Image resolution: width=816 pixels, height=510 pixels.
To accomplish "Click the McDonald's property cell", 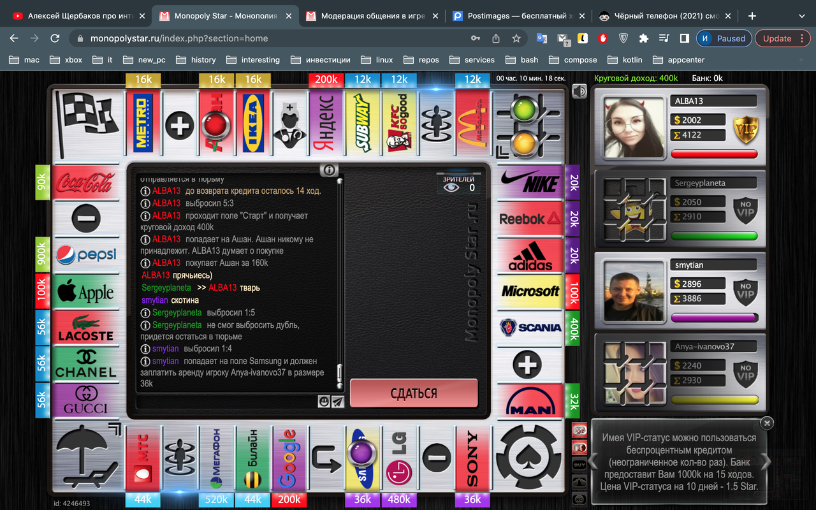I will [472, 123].
